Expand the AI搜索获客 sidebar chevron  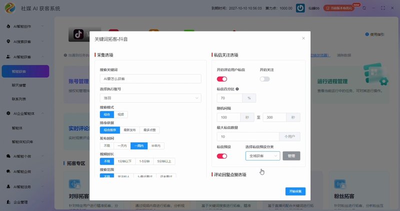pos(42,41)
